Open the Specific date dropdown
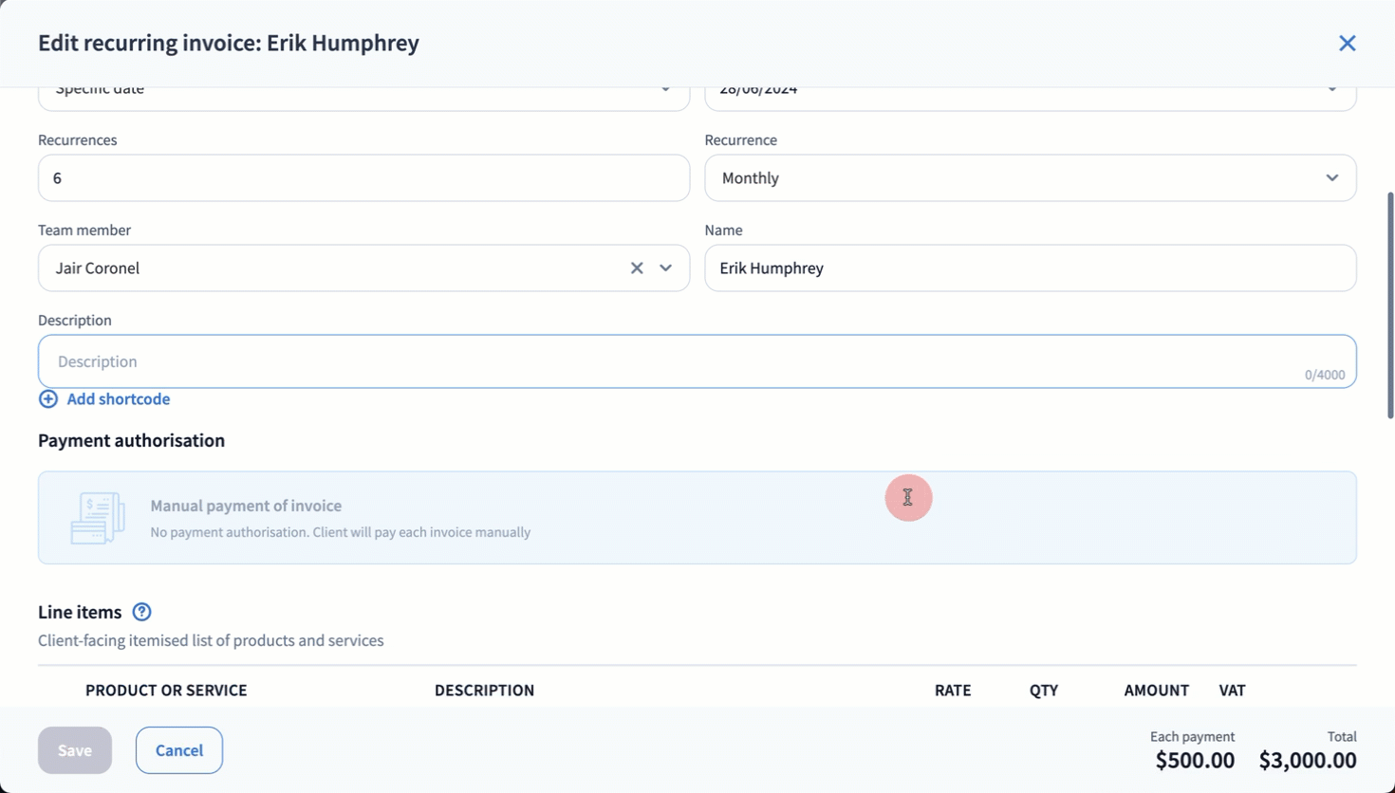This screenshot has width=1395, height=793. click(x=363, y=95)
